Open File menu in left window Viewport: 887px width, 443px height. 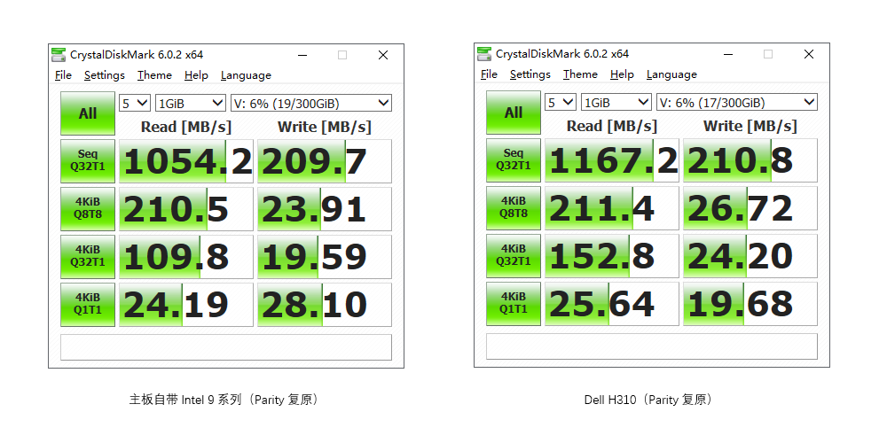63,75
